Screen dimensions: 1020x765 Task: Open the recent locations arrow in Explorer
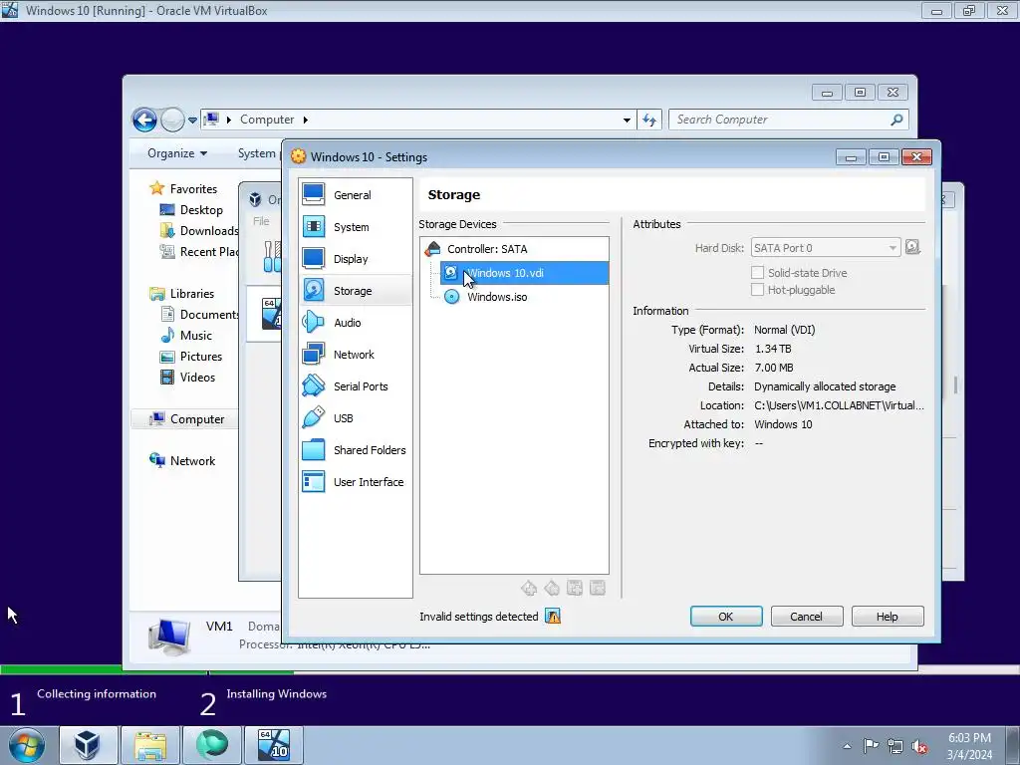(192, 120)
